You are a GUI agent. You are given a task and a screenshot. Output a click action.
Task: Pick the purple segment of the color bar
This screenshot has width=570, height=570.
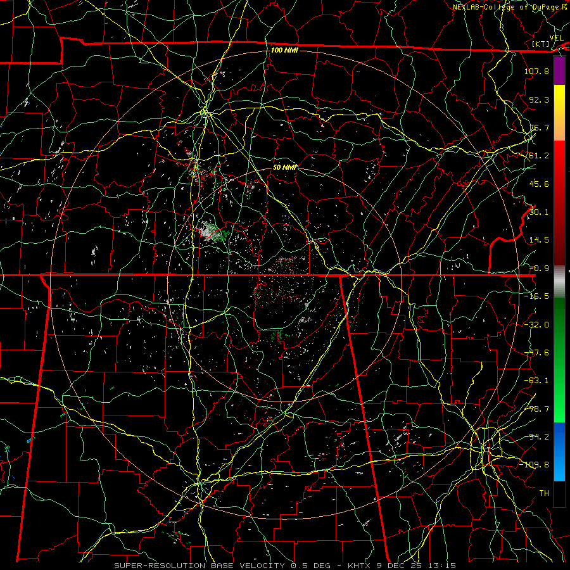[559, 71]
